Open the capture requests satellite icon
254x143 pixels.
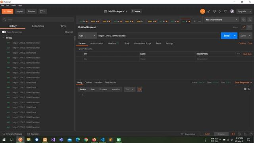tap(209, 12)
